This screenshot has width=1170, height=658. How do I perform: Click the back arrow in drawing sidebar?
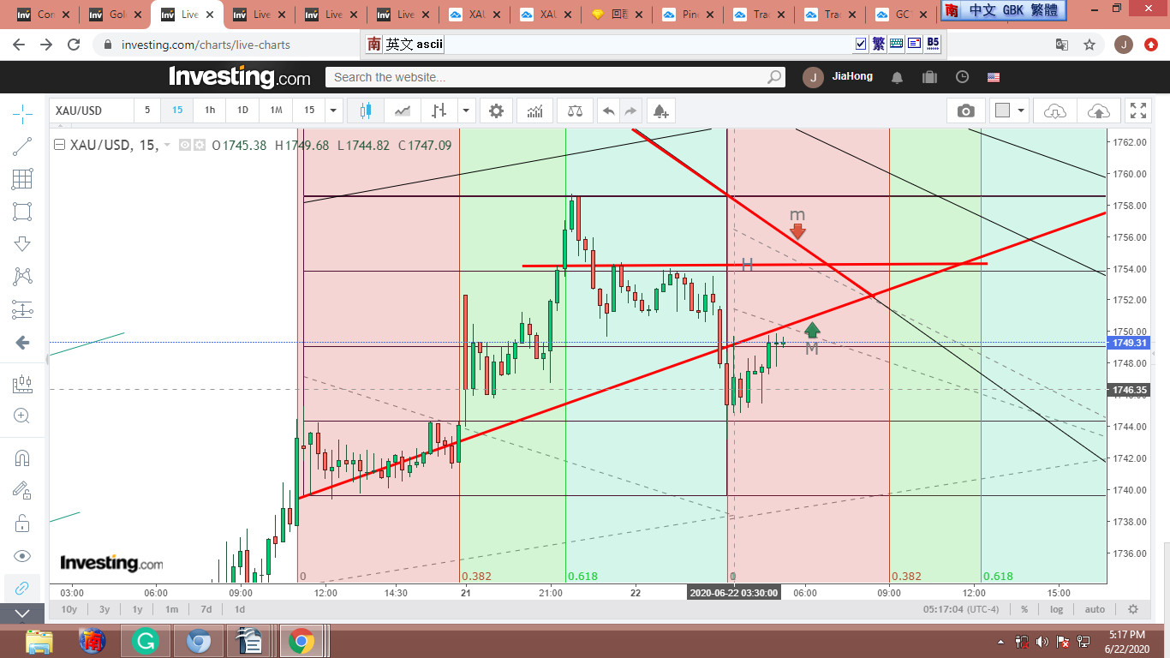click(22, 343)
